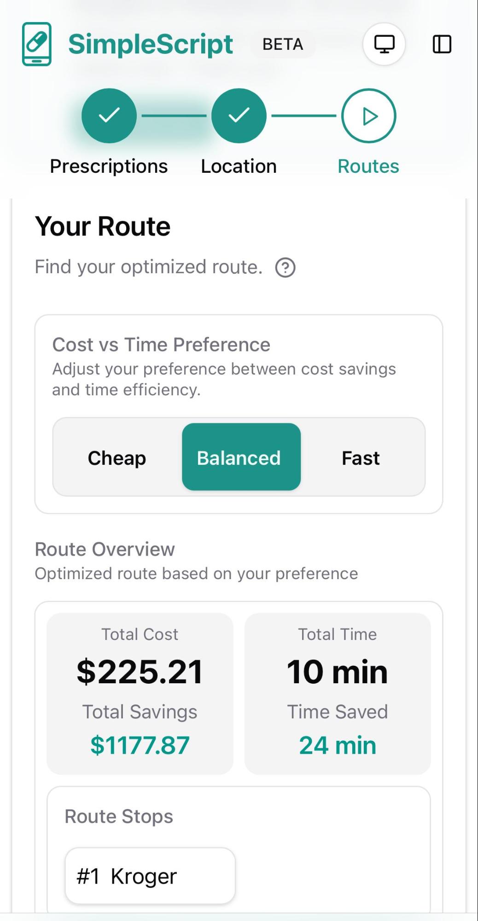Click the Time Saved 24 min value

pyautogui.click(x=338, y=745)
